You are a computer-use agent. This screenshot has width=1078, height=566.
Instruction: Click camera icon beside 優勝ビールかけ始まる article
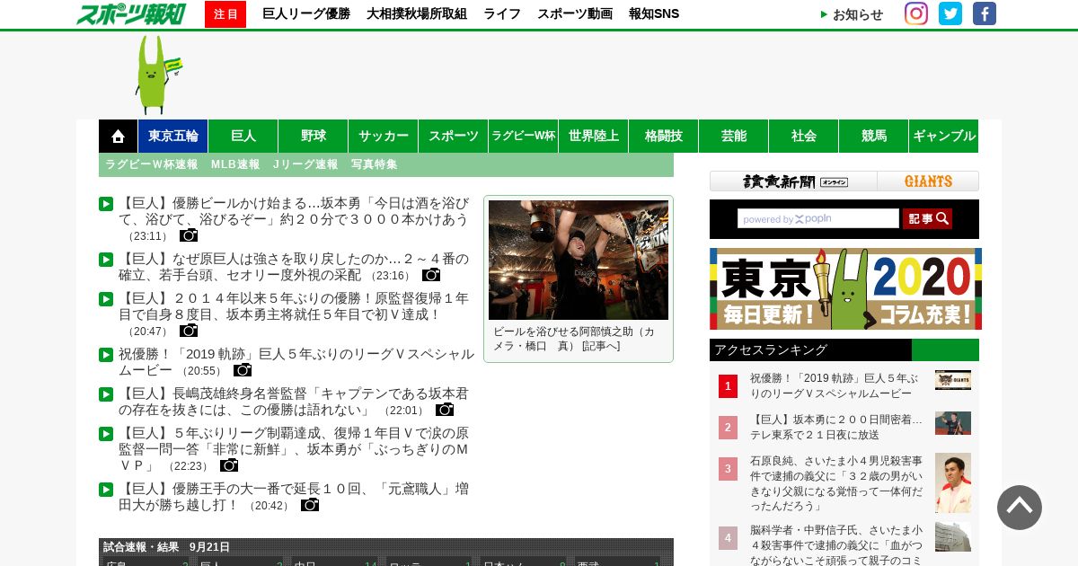pos(189,235)
